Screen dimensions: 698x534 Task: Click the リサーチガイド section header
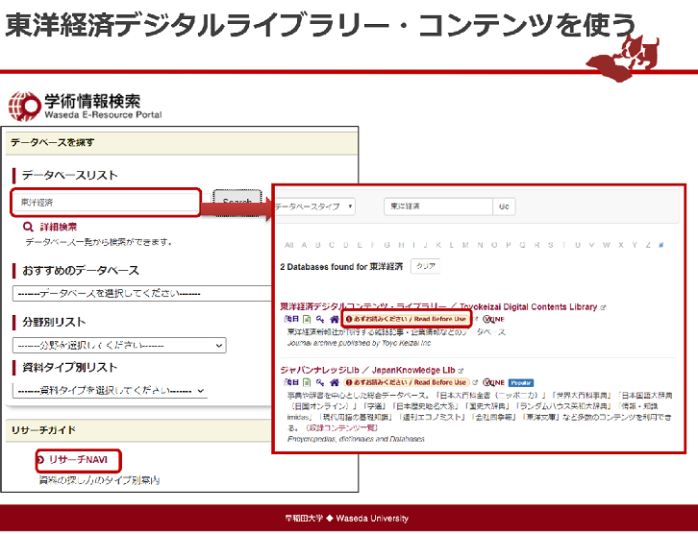(138, 430)
